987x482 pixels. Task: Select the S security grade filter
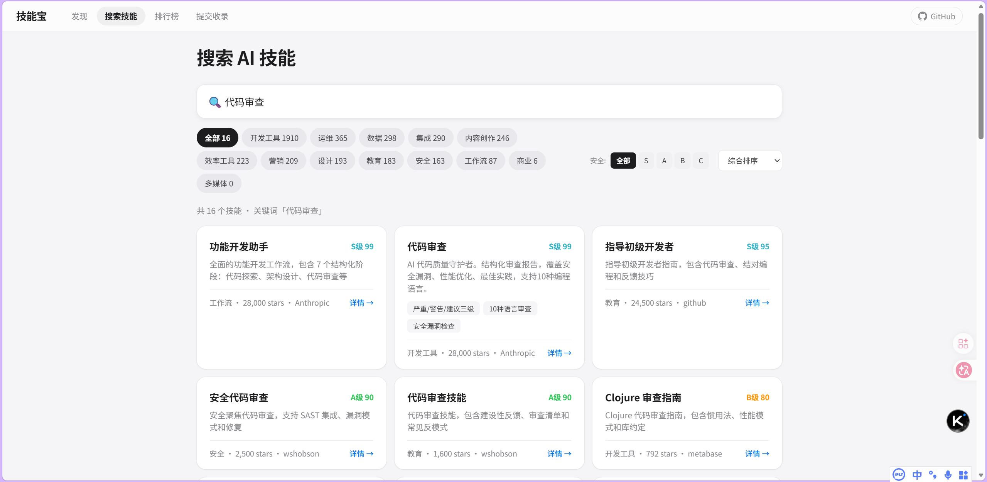point(646,161)
